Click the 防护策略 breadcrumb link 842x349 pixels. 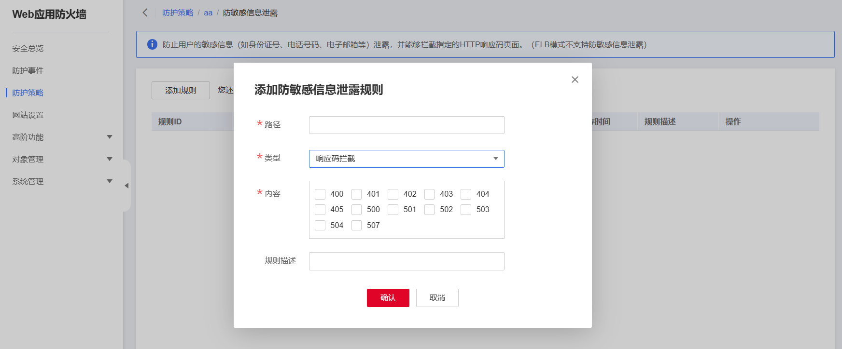tap(178, 13)
